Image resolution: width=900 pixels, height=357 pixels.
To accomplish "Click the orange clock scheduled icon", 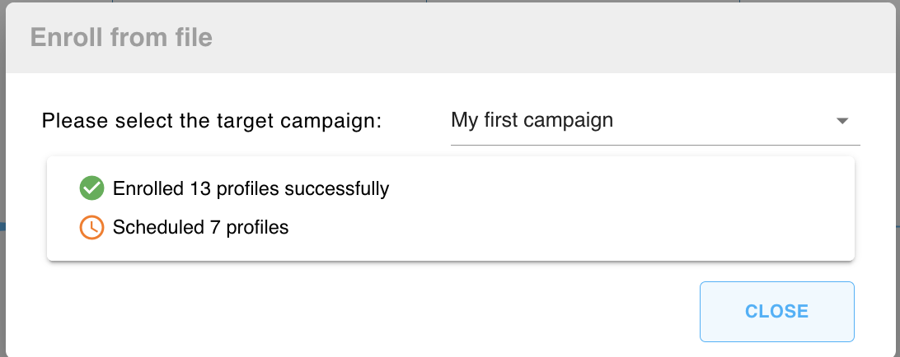I will coord(91,227).
